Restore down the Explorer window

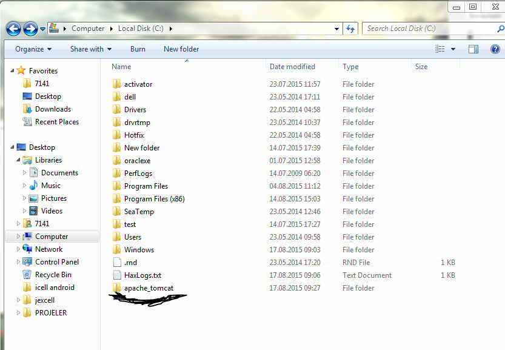pyautogui.click(x=473, y=7)
